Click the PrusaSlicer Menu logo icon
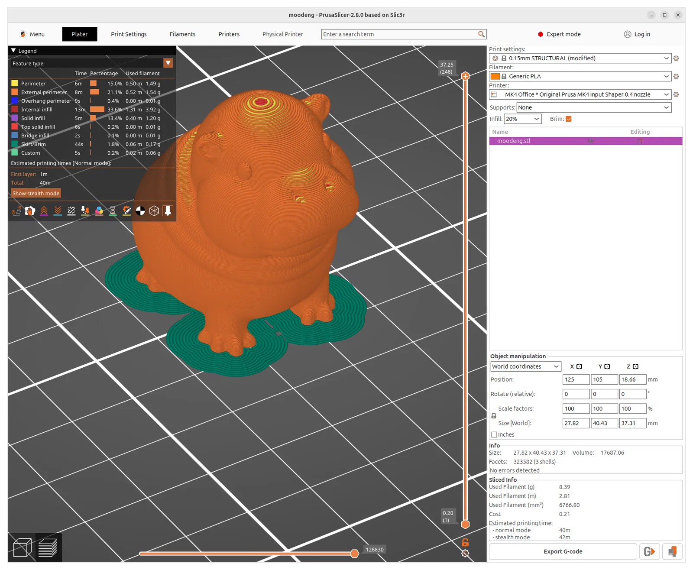Viewport: 693px width, 570px height. click(x=23, y=34)
